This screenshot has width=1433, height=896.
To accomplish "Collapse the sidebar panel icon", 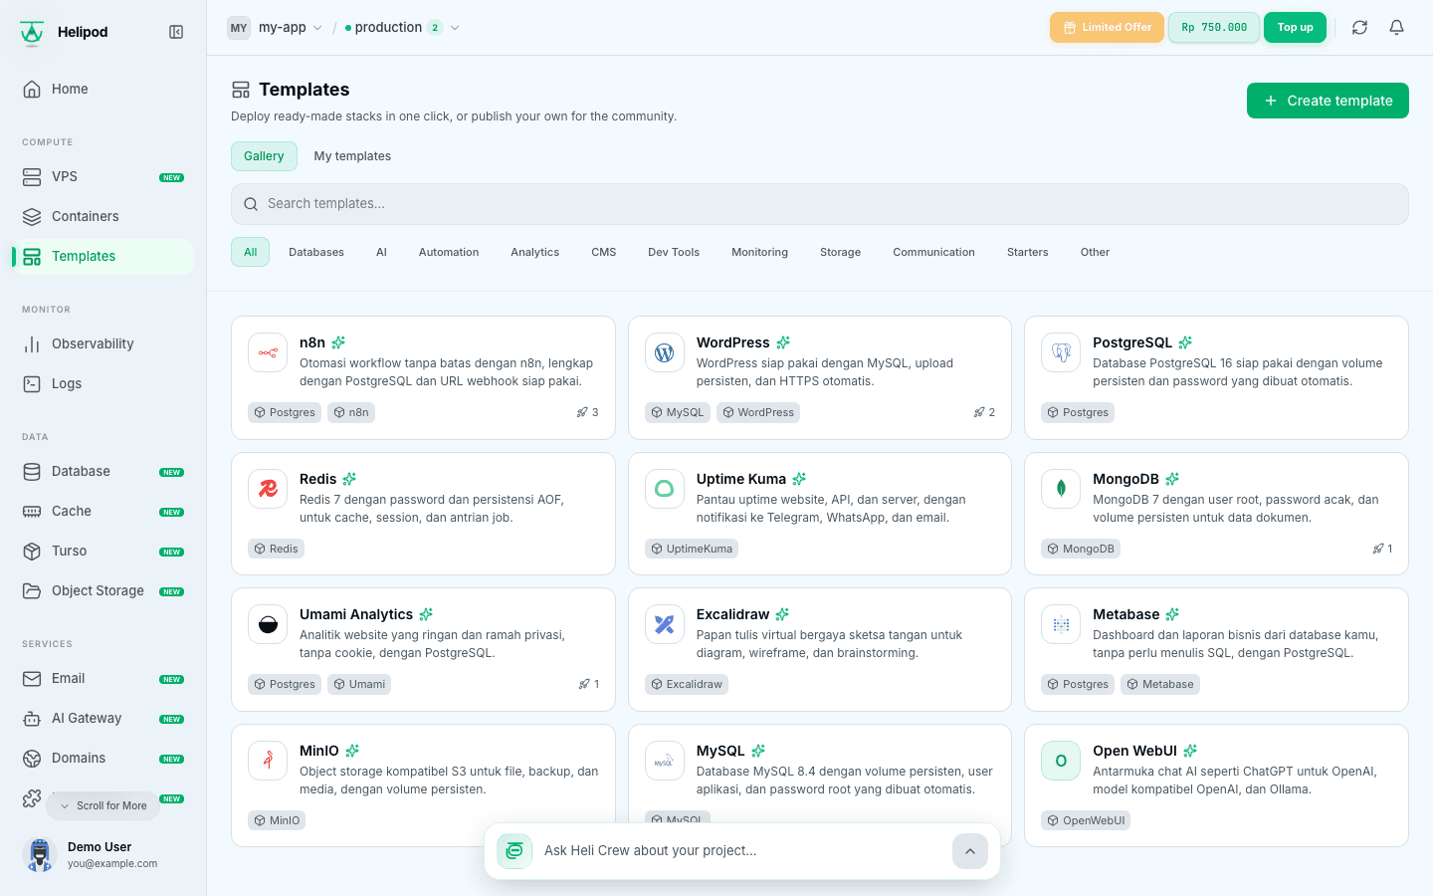I will pyautogui.click(x=176, y=32).
